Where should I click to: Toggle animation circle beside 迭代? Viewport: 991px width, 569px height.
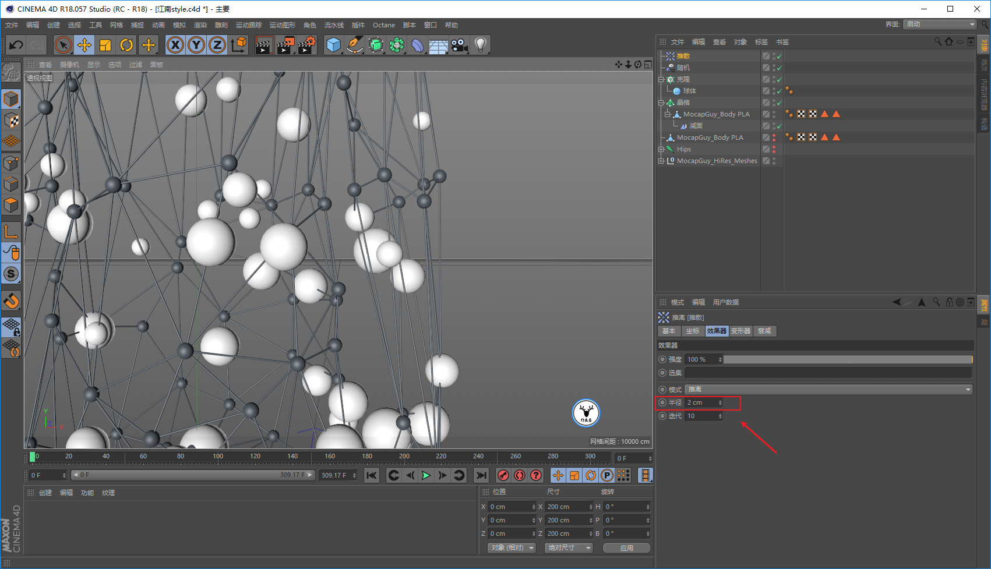point(662,416)
